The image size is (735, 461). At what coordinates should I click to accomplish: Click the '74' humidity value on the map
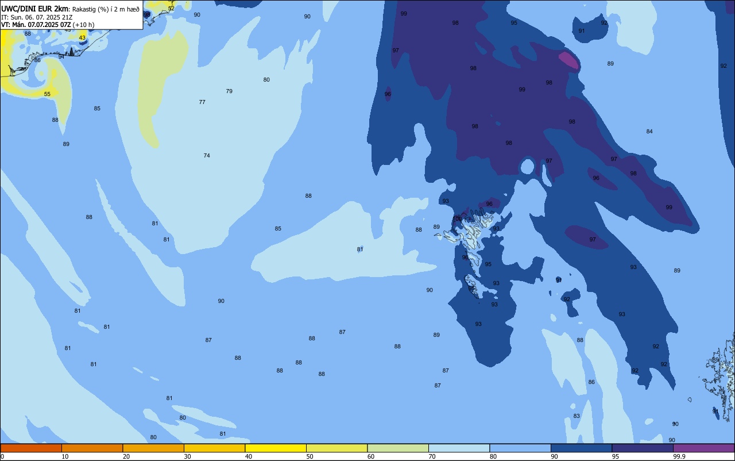207,156
